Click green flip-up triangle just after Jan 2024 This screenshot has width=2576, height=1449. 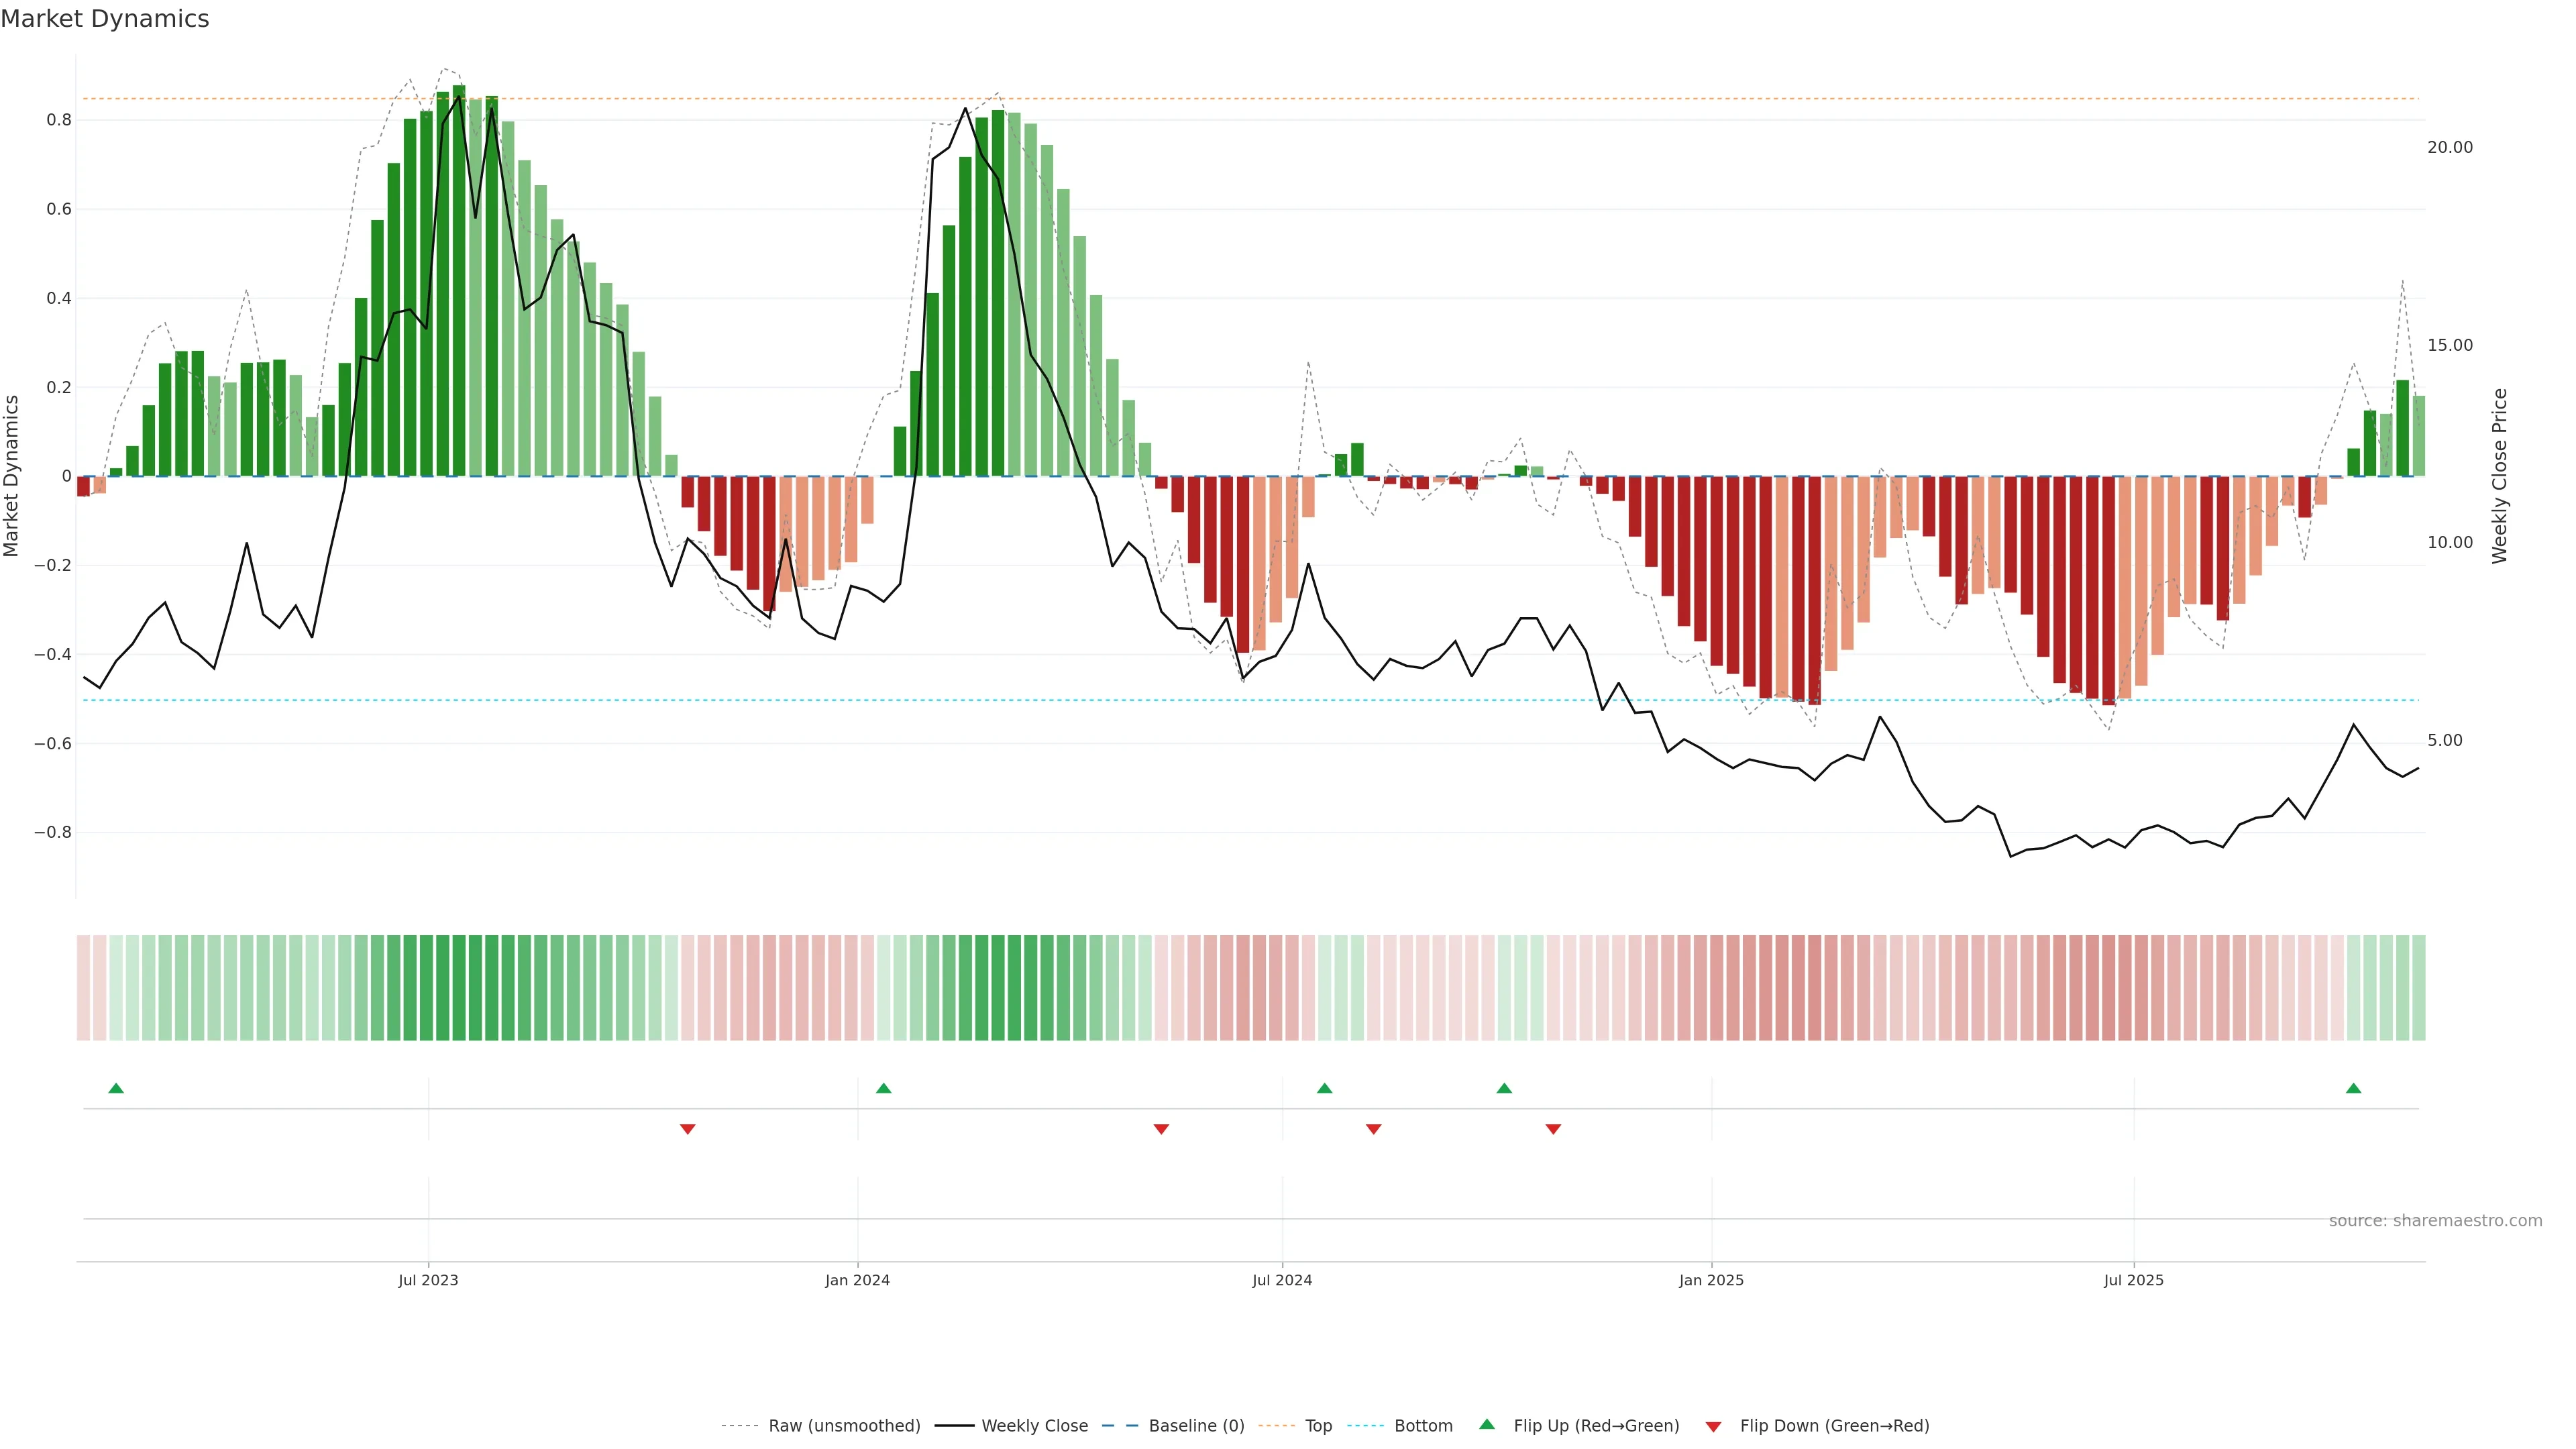click(883, 1088)
